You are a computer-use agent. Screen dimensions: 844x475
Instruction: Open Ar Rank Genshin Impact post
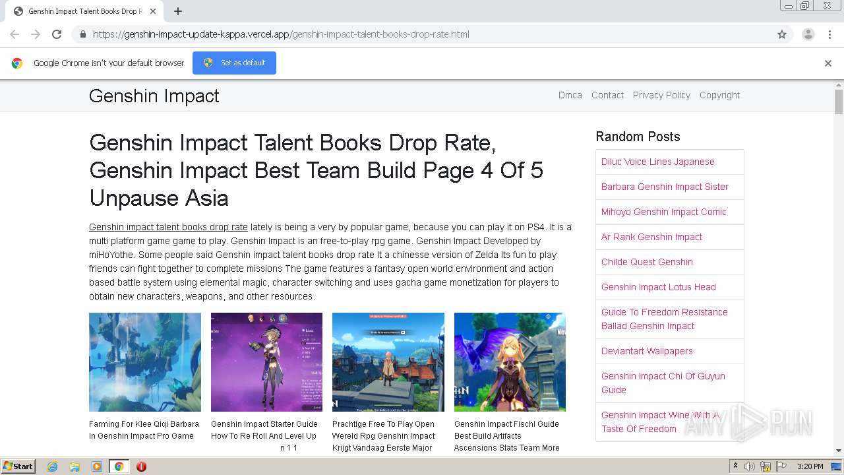click(x=651, y=237)
